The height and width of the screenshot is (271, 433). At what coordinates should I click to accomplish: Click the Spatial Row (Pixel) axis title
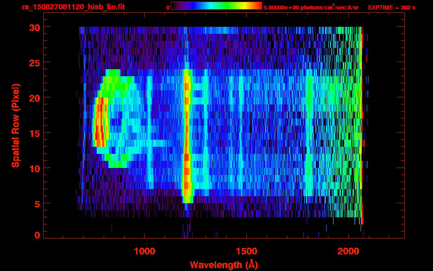coord(16,125)
